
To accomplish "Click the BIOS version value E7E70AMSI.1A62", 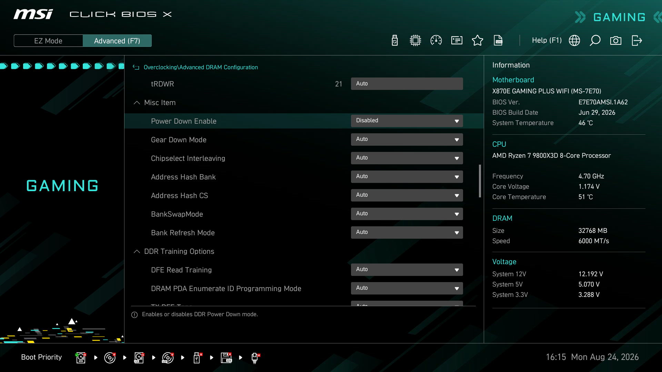I will [x=603, y=102].
